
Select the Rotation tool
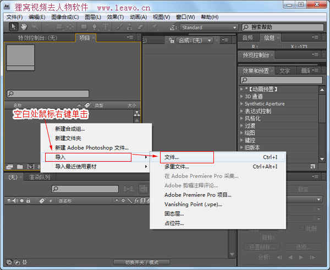point(49,27)
